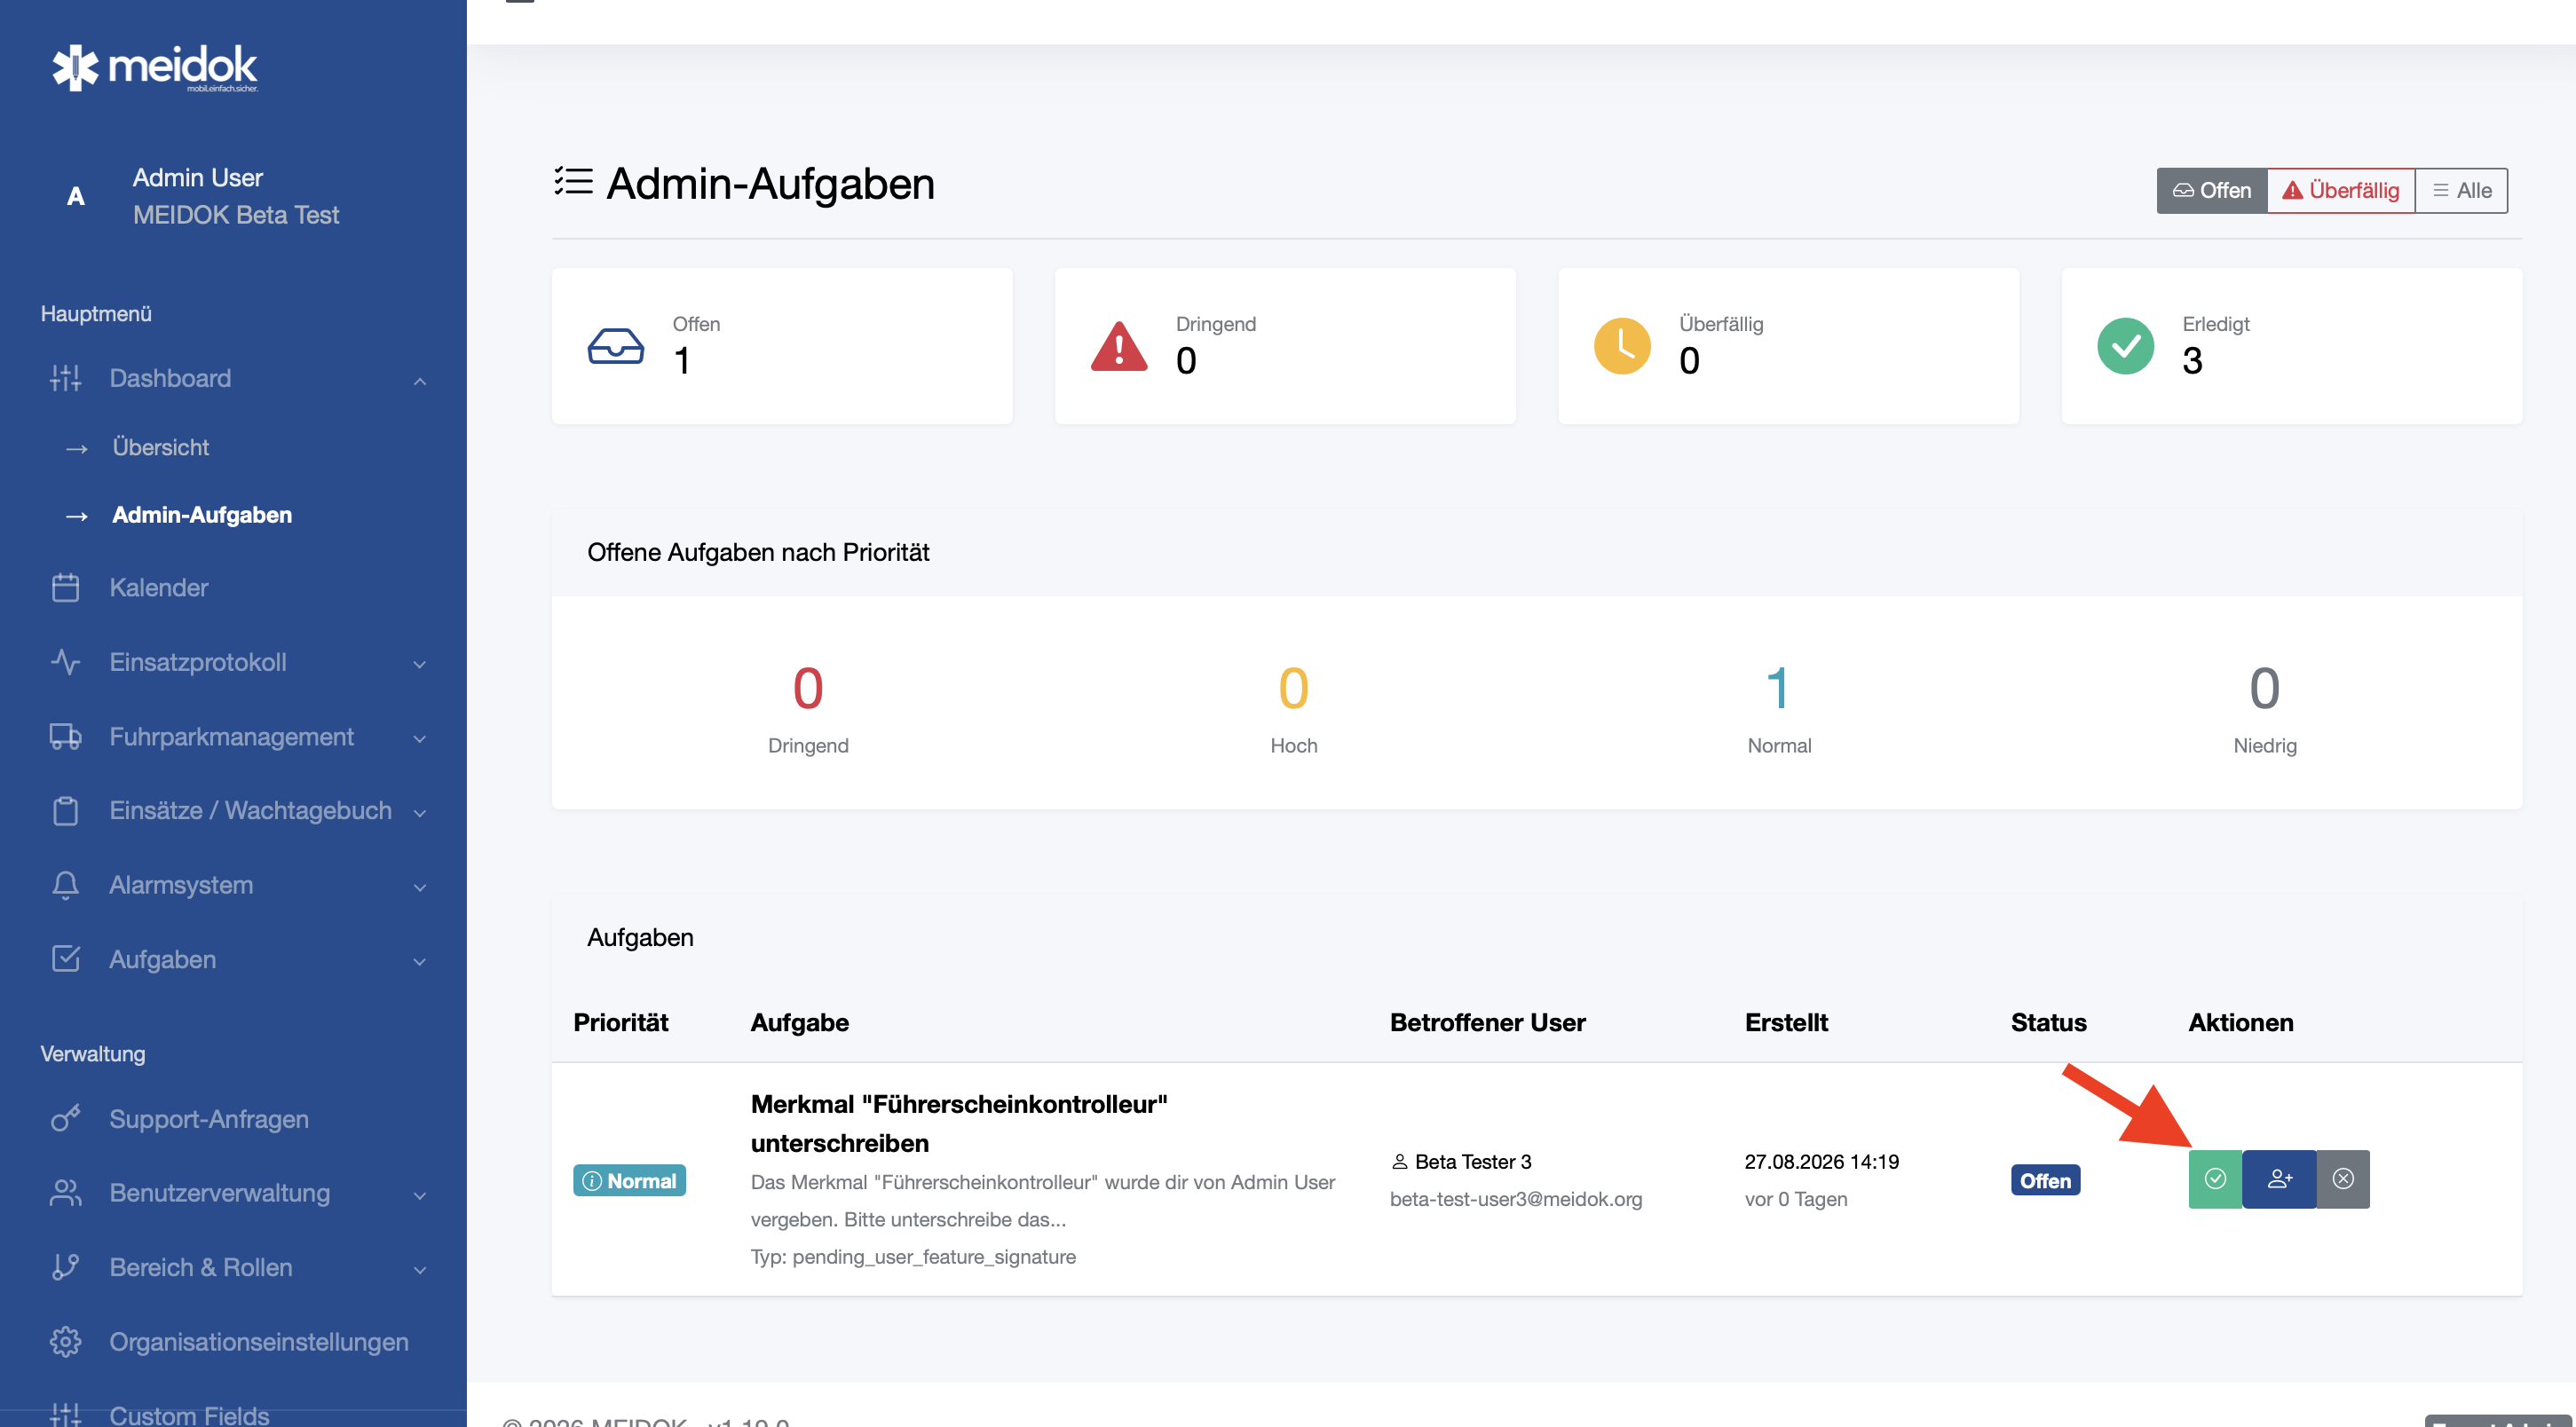
Task: Click the Beta Tester 3 user name
Action: (x=1473, y=1161)
